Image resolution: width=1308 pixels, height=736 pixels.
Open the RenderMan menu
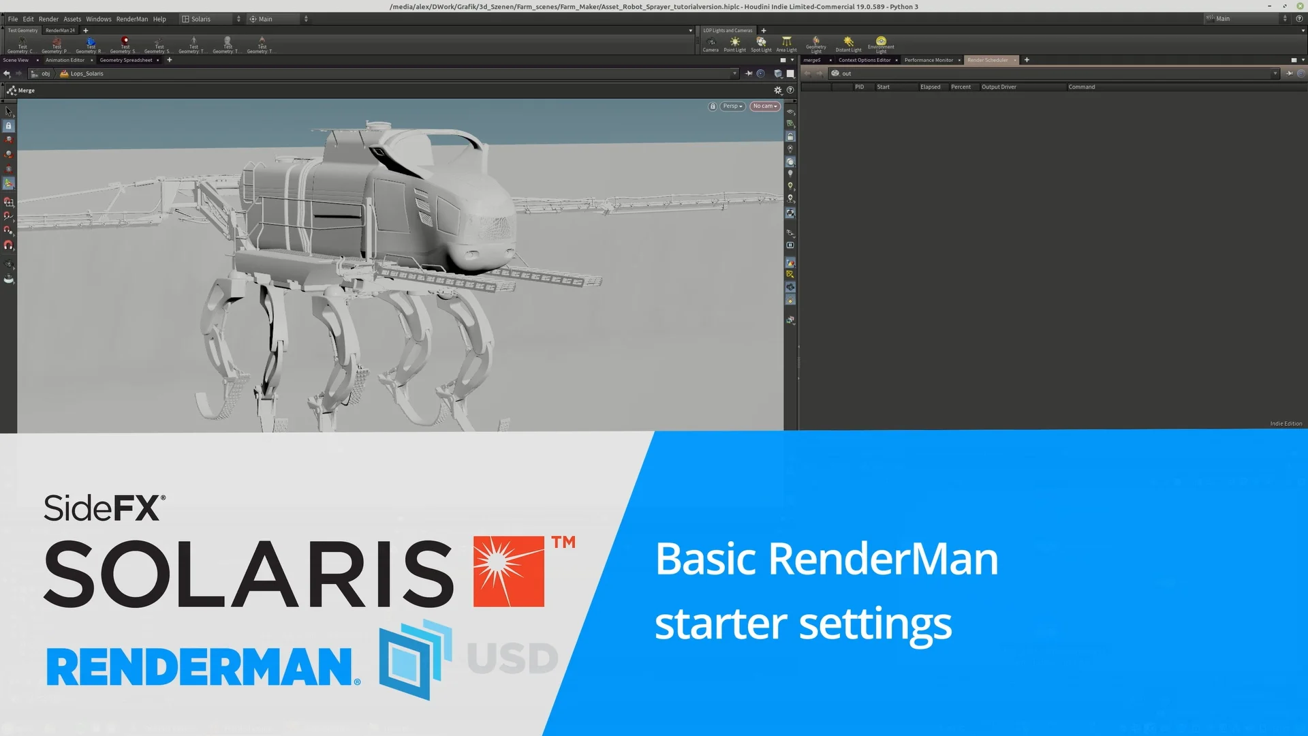(x=132, y=19)
